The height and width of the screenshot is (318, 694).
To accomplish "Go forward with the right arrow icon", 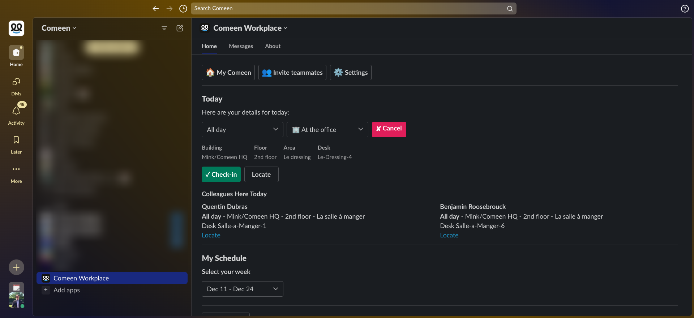I will tap(170, 9).
